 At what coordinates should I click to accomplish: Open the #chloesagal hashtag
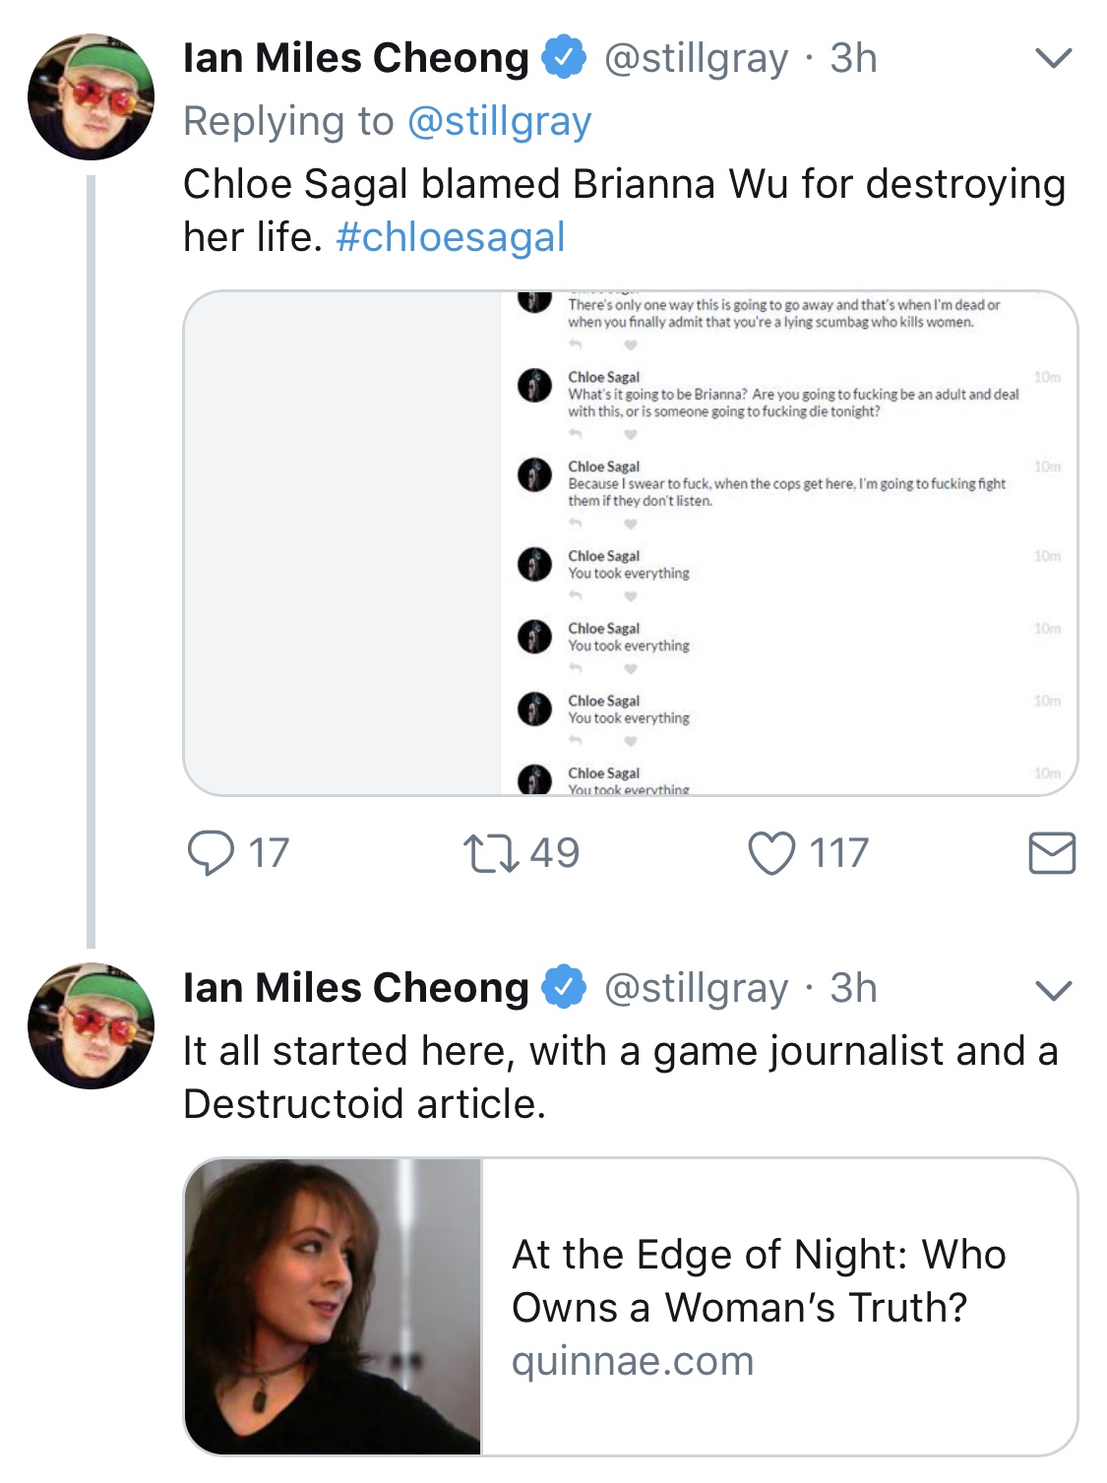coord(451,237)
